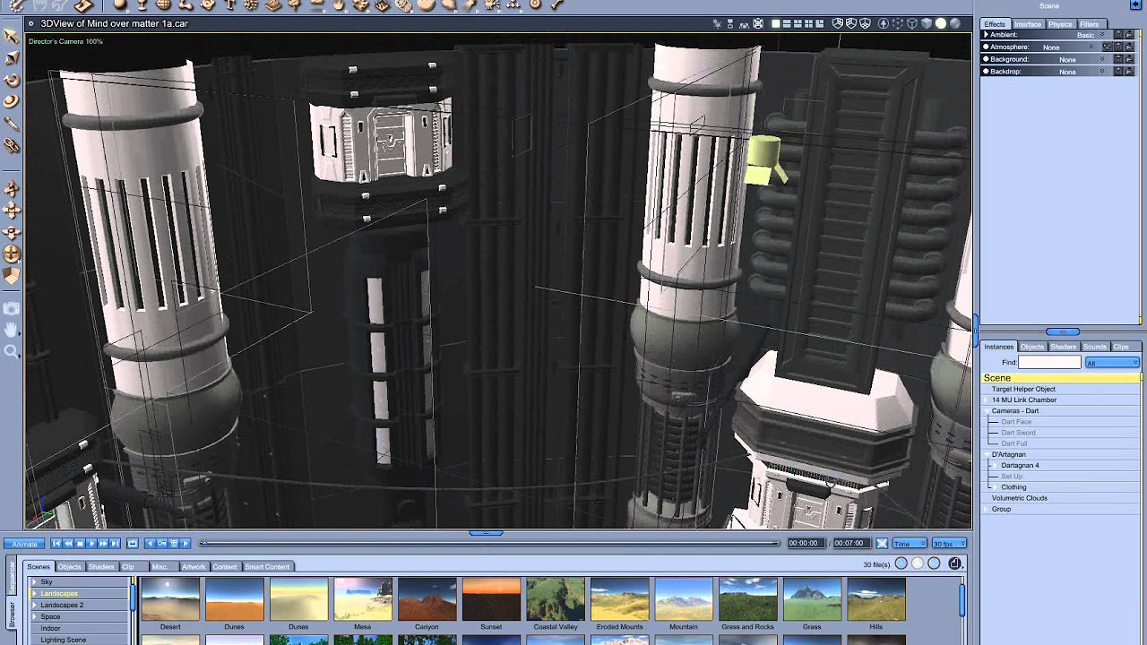
Task: Expand the Ambient disclosure triangle
Action: coord(987,35)
